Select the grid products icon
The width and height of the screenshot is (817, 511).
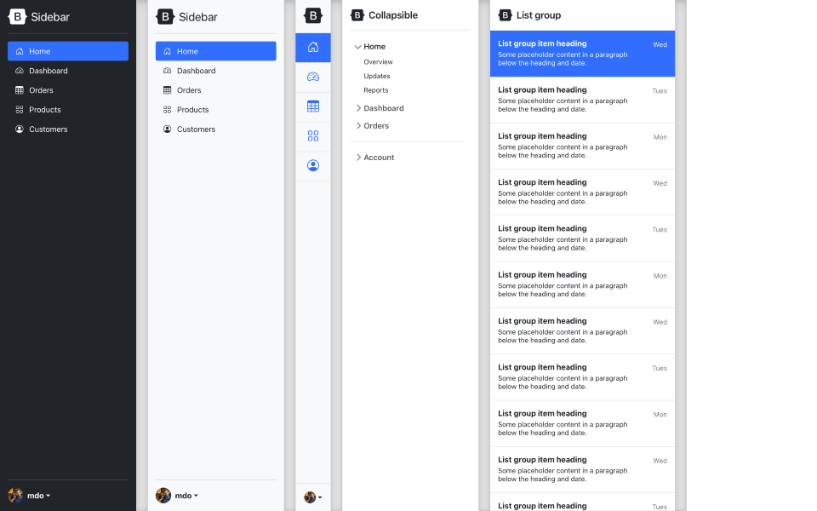tap(313, 135)
